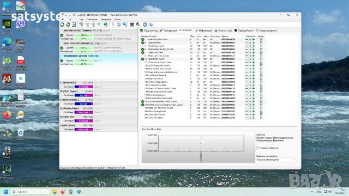349x196 pixels.
Task: Toggle checkbox on Current Pending Sector Count row
Action: (x=261, y=101)
